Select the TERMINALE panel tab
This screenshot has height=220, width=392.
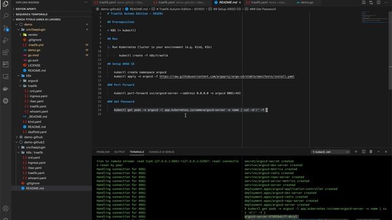(x=137, y=152)
